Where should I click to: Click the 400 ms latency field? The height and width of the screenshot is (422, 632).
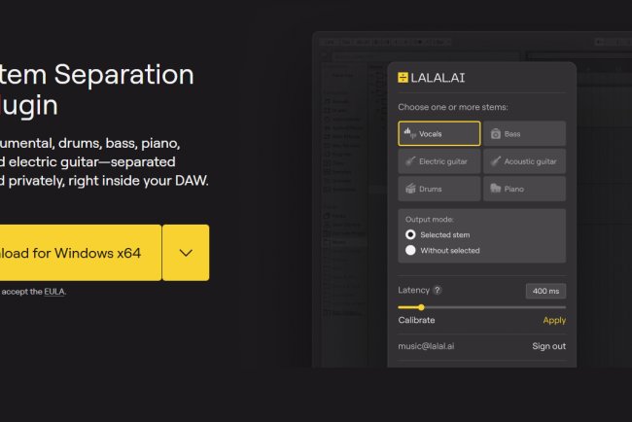point(545,291)
